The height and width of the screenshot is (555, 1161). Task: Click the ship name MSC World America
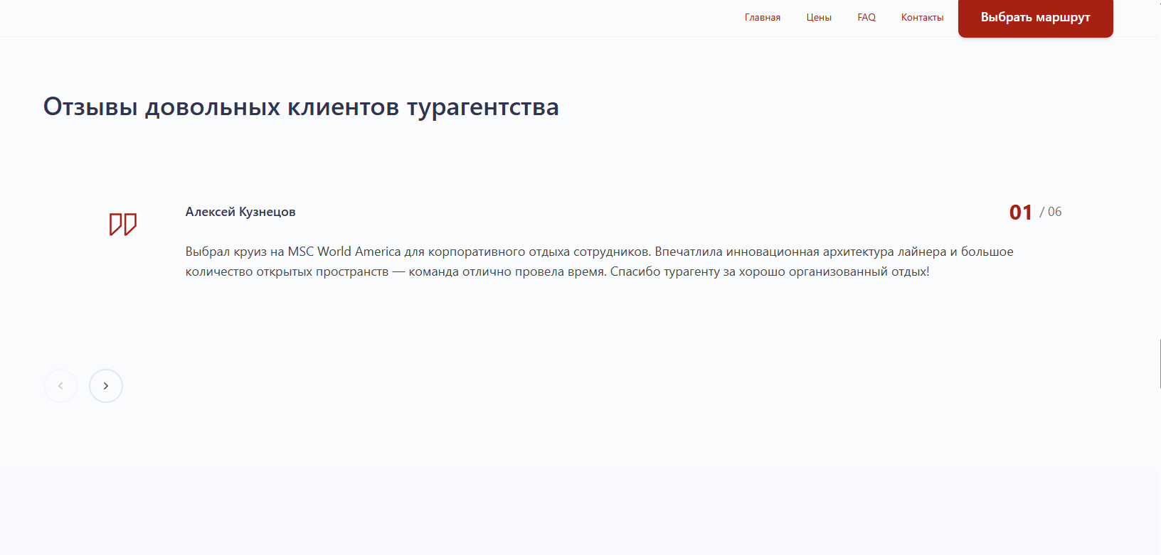(344, 252)
